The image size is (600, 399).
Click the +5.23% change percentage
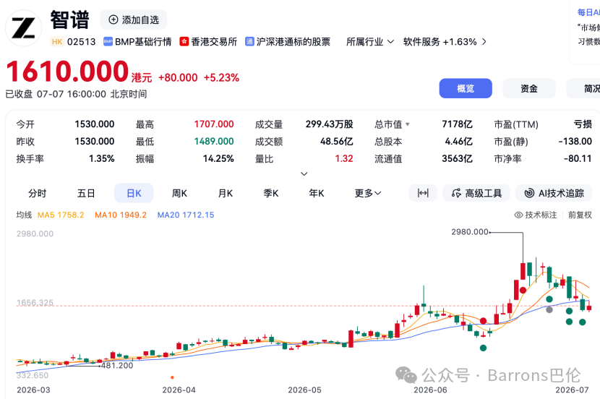(x=221, y=77)
